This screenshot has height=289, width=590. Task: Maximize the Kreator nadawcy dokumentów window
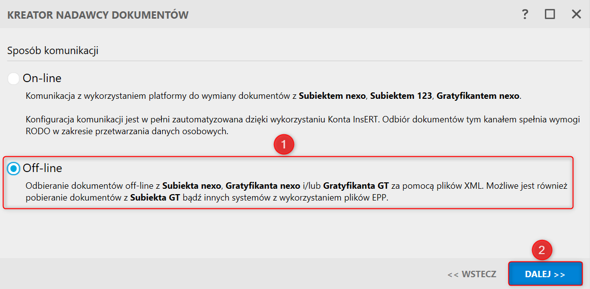point(550,14)
